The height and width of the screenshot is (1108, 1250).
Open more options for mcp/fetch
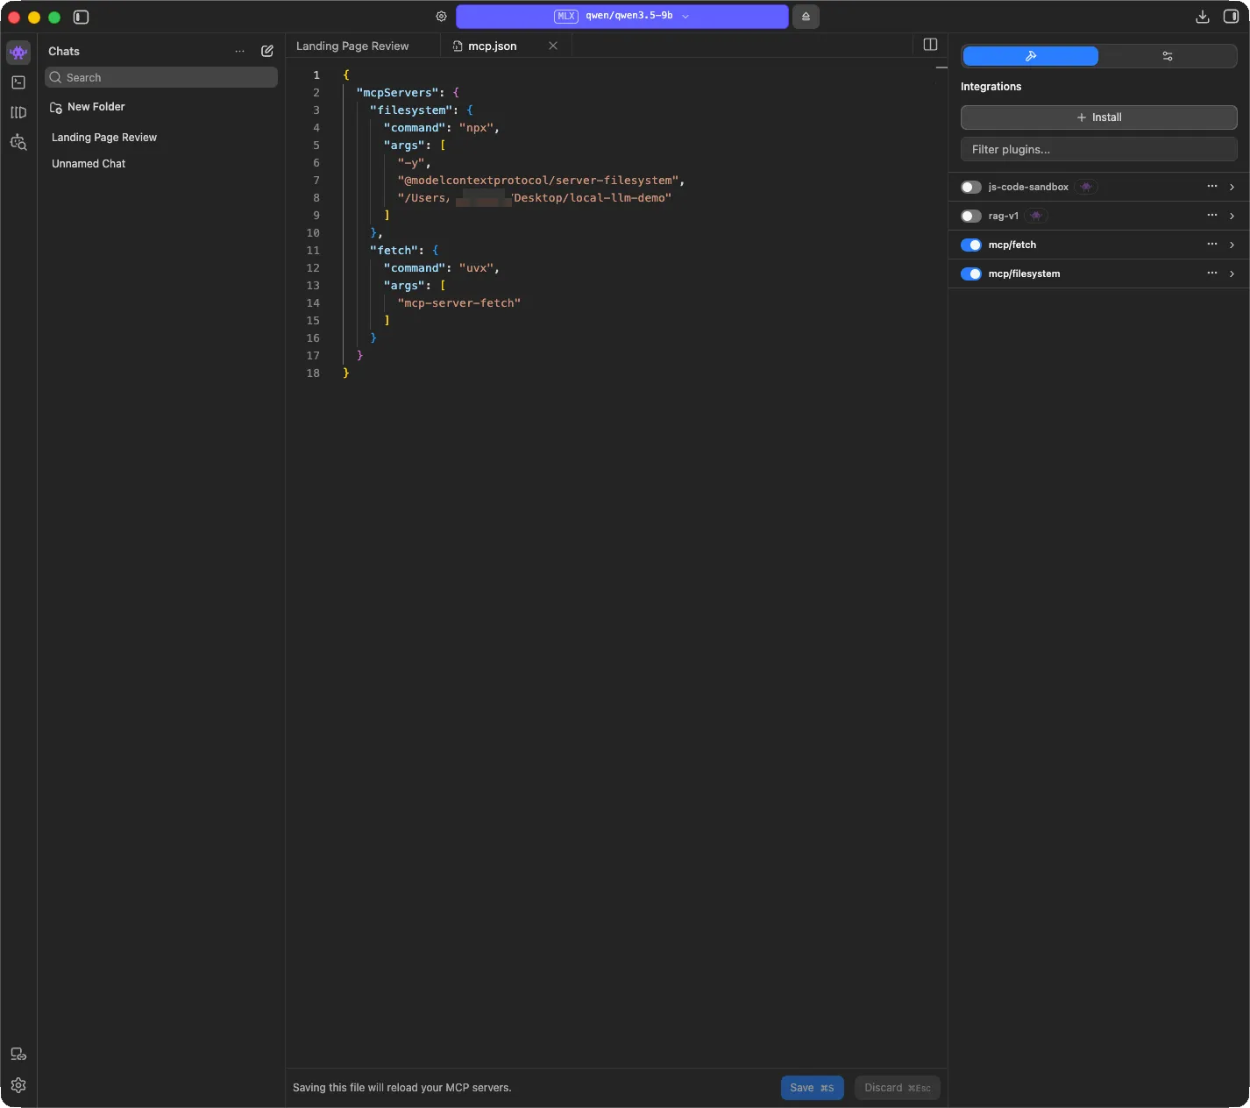pyautogui.click(x=1212, y=245)
